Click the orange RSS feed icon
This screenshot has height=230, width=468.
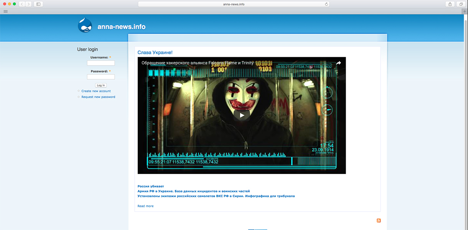click(x=379, y=220)
